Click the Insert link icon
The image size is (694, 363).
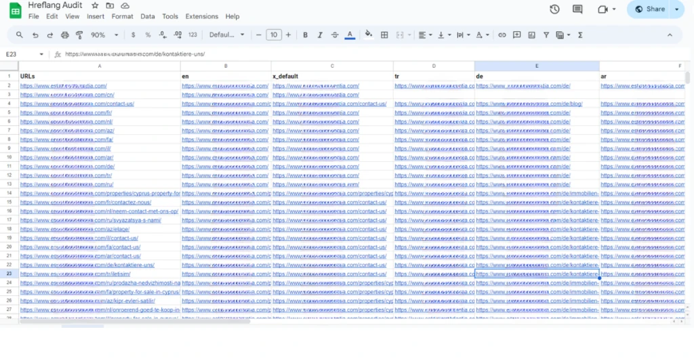tap(502, 35)
